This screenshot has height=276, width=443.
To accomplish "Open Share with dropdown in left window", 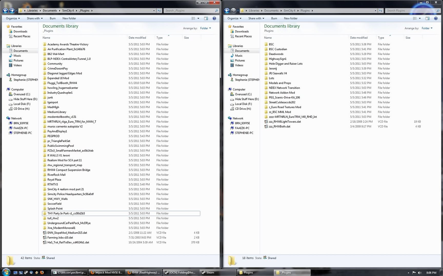I will coord(35,18).
